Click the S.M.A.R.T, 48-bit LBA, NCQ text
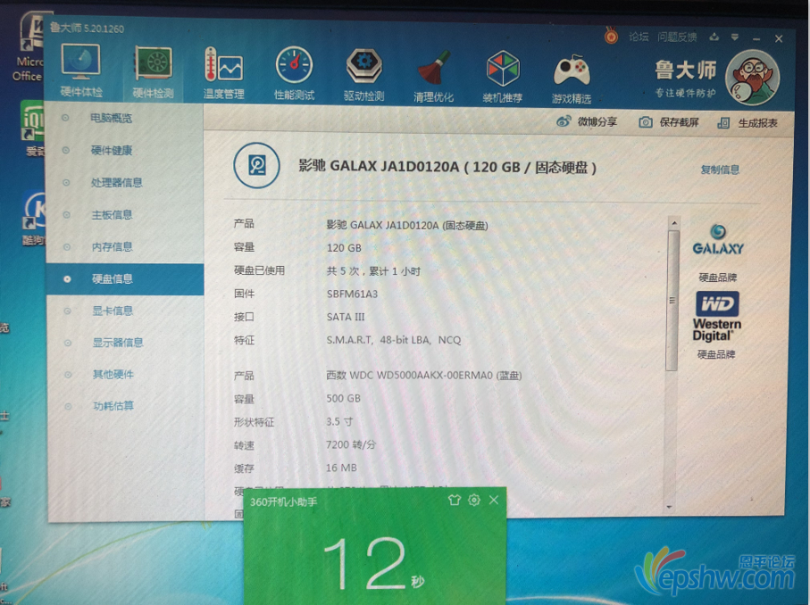The height and width of the screenshot is (605, 810). point(394,340)
